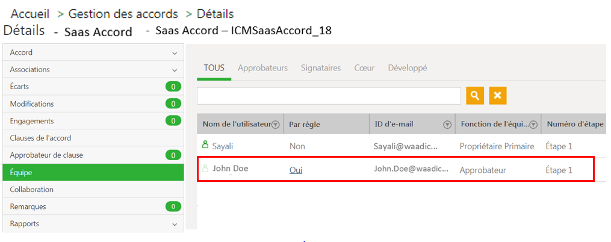The height and width of the screenshot is (242, 611).
Task: Select the Développé tab
Action: (x=407, y=68)
